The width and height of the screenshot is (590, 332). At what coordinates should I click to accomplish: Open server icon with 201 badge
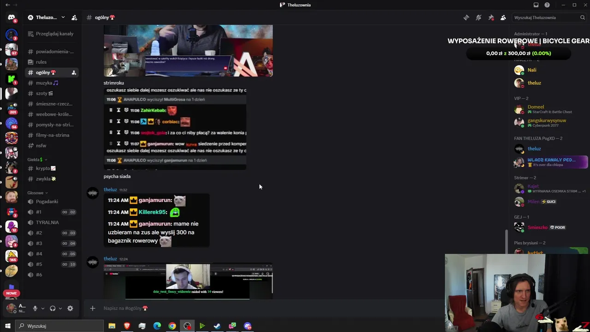click(12, 108)
